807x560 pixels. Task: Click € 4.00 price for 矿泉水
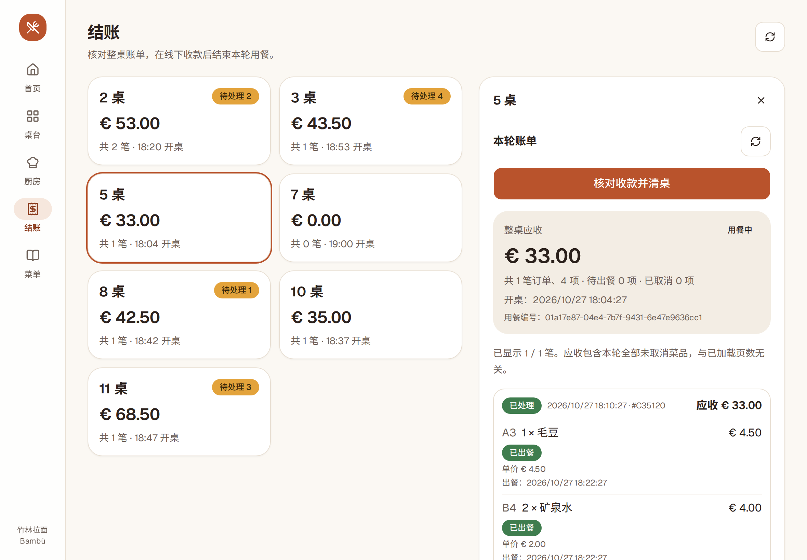(x=745, y=508)
